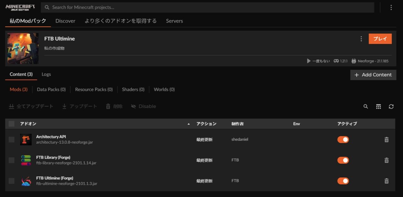403x197 pixels.
Task: Click ftb-ultimine-neoforge-2101.1.3.jar filename
Action: pos(67,183)
